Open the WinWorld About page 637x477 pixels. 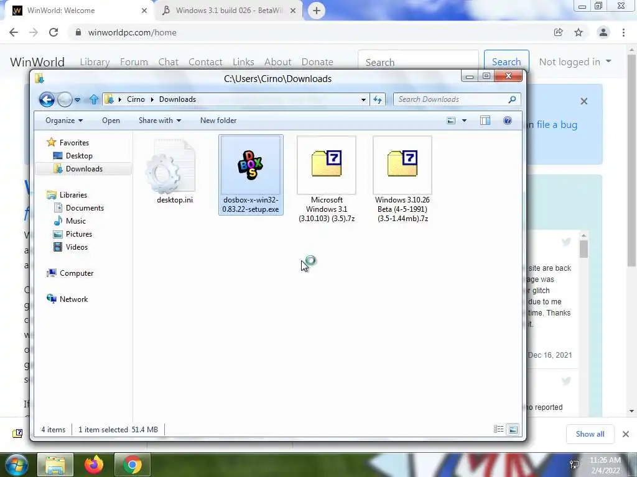[x=278, y=62]
